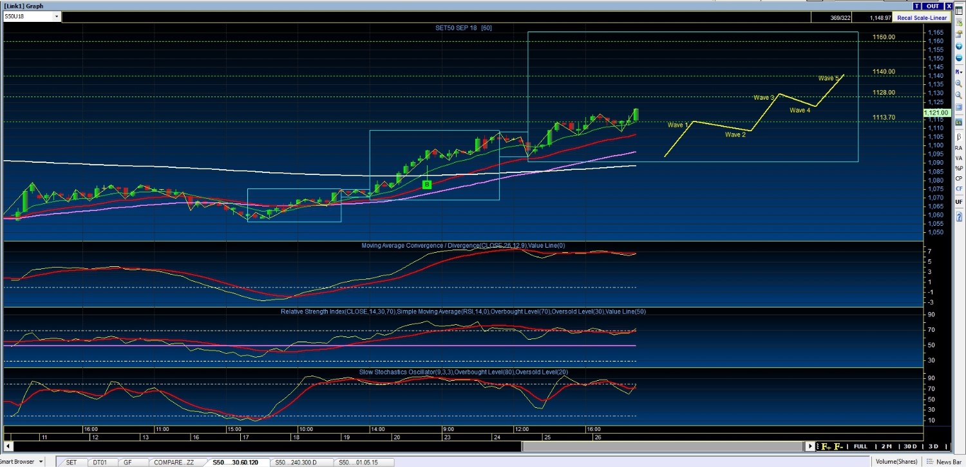Click the Moving Average Convergence / Divergence indicator title

coord(464,246)
